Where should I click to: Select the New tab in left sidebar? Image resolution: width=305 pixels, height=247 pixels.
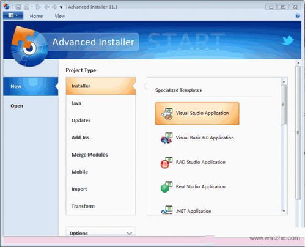click(x=31, y=86)
